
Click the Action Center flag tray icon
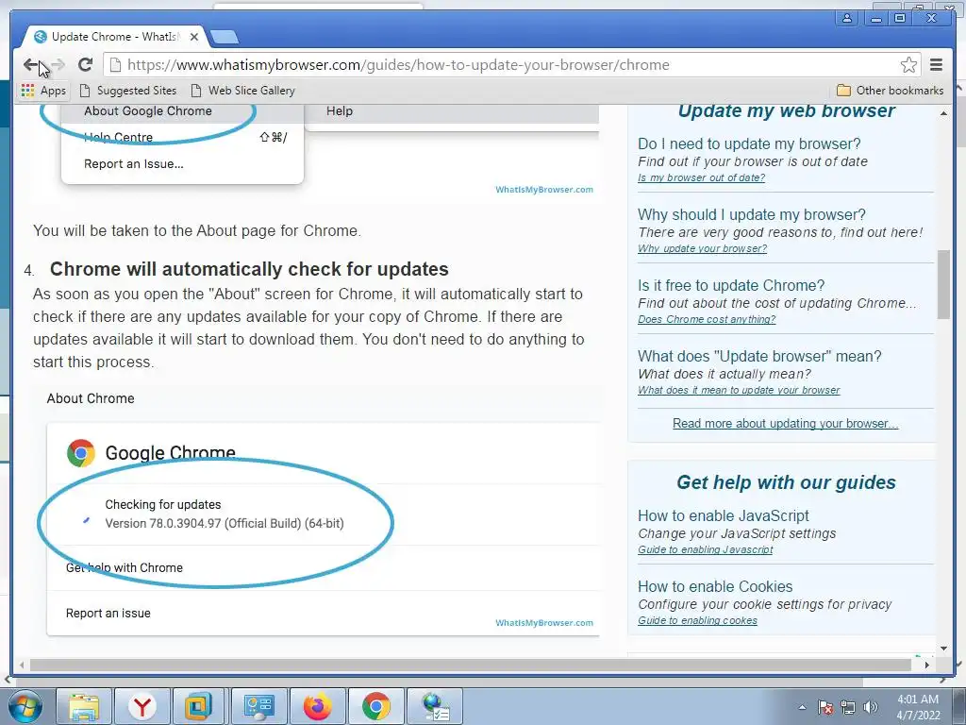coord(825,707)
